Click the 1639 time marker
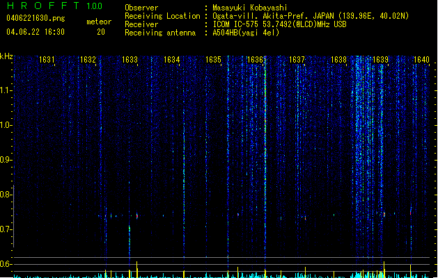 [x=380, y=60]
